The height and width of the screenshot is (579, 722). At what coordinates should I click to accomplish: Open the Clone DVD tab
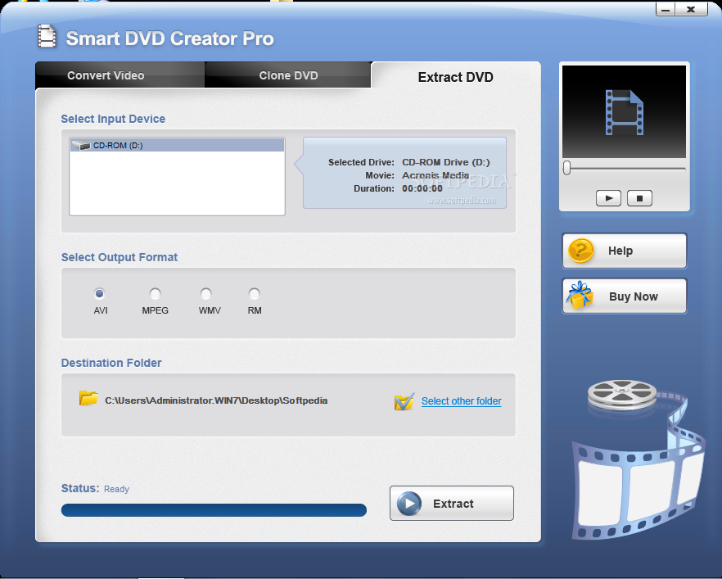click(288, 75)
